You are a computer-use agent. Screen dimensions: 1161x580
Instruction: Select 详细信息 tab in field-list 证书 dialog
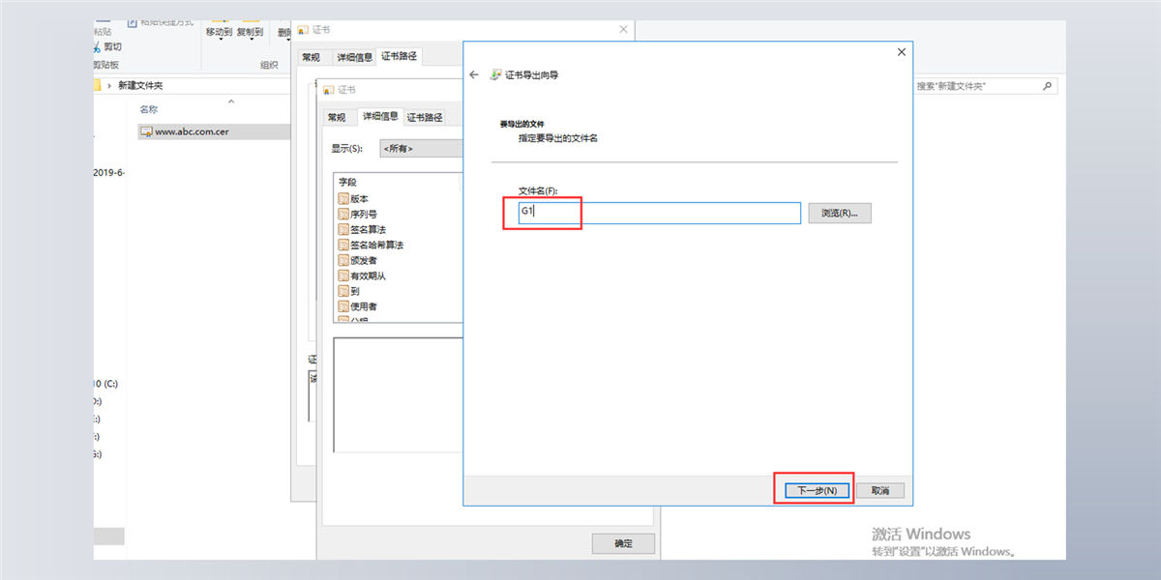(x=380, y=117)
